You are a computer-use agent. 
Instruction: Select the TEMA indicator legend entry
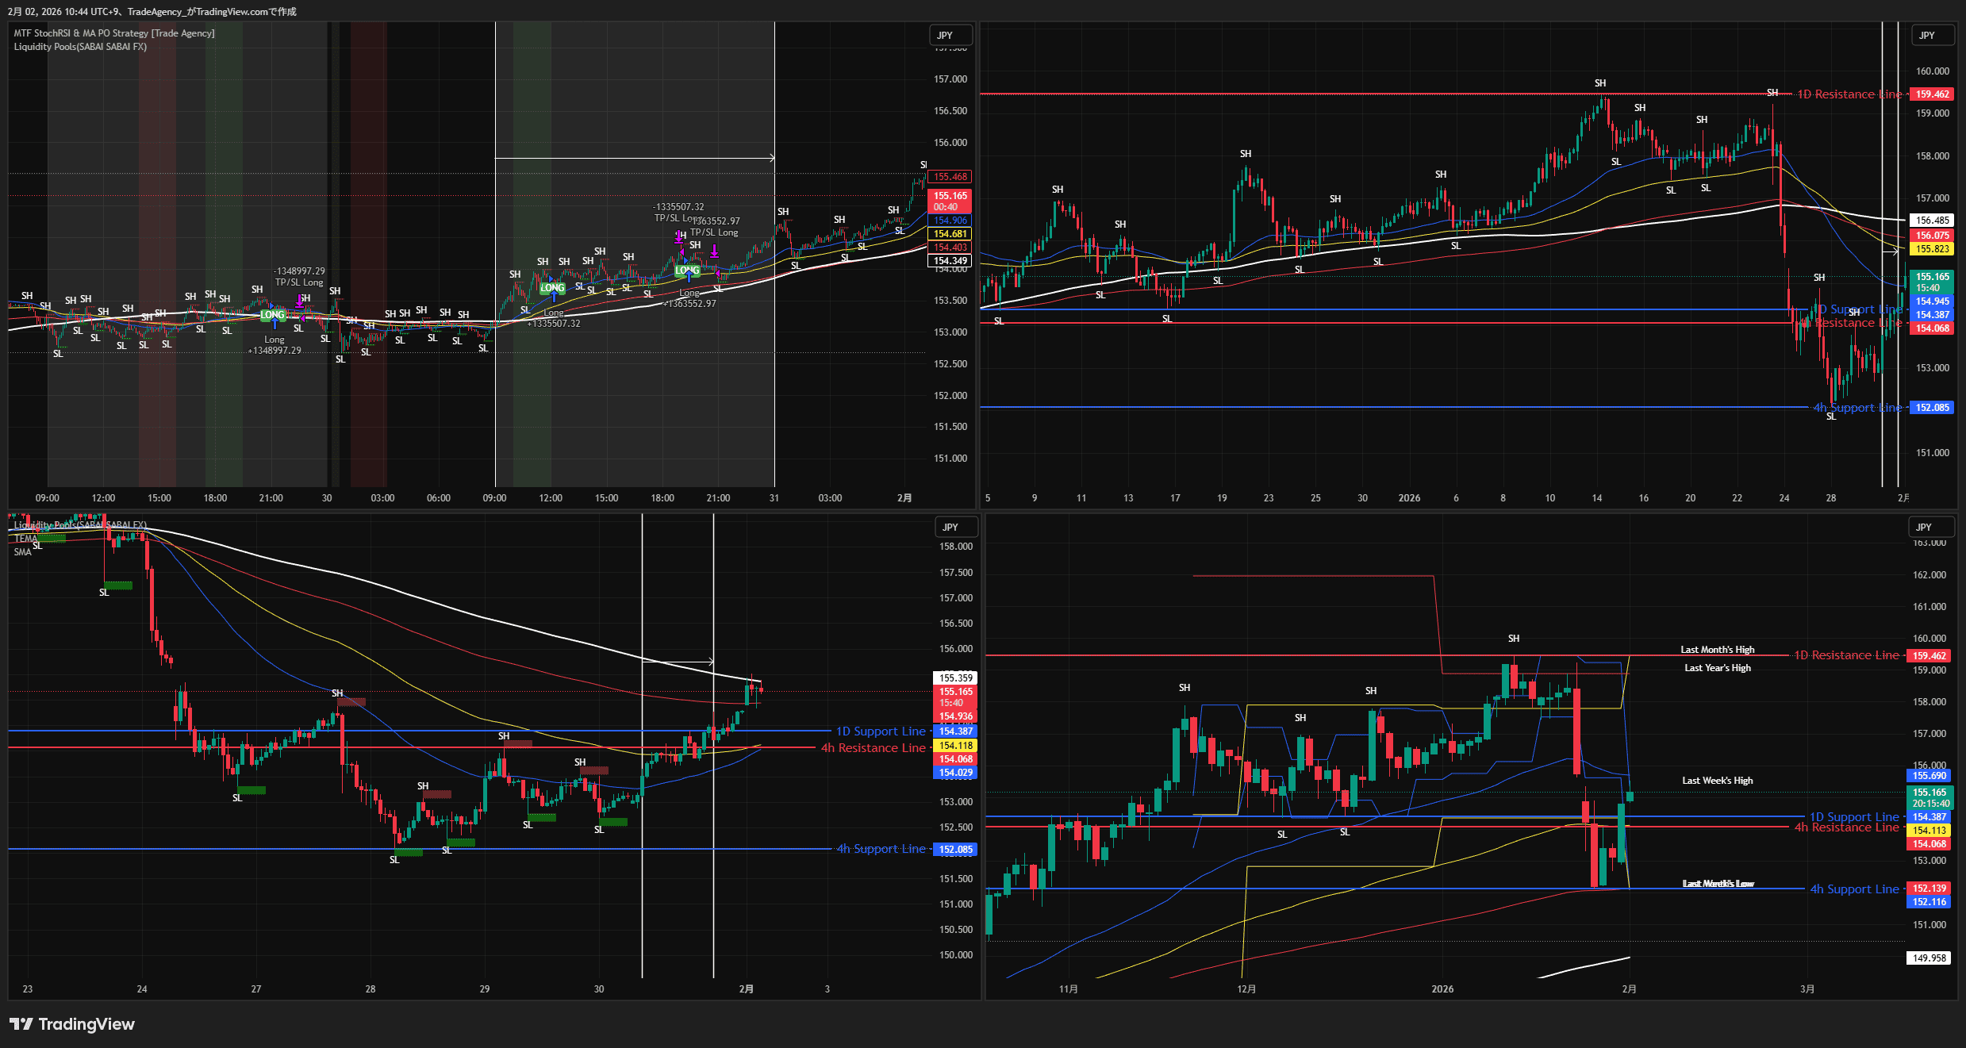[x=25, y=539]
